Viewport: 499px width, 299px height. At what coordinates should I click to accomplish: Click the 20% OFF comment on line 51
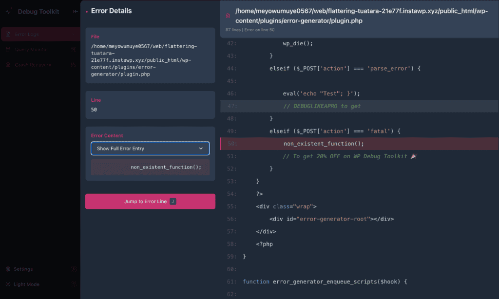point(350,156)
